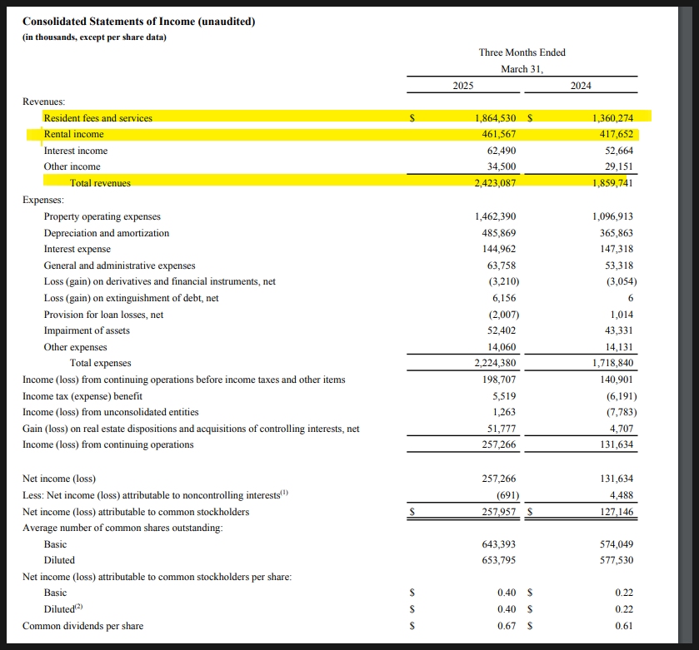The image size is (699, 650).
Task: Click the property operating expenses value 1,462,390
Action: click(x=495, y=216)
